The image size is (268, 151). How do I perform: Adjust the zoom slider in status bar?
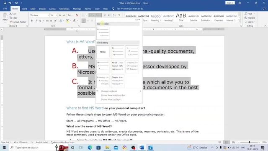click(250, 142)
